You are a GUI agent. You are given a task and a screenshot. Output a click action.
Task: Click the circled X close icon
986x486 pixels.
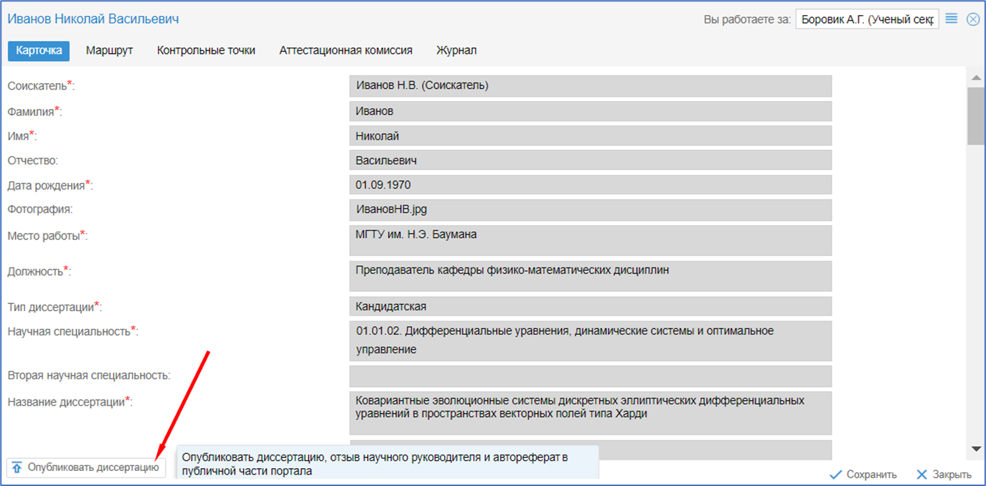973,19
